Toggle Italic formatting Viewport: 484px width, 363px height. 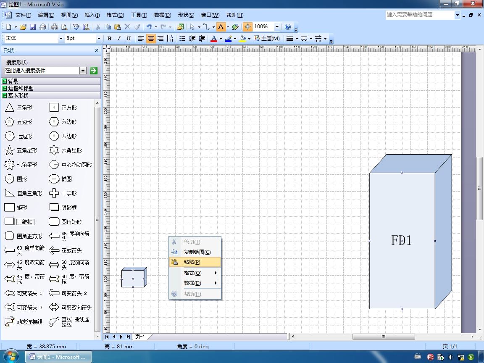(x=119, y=39)
